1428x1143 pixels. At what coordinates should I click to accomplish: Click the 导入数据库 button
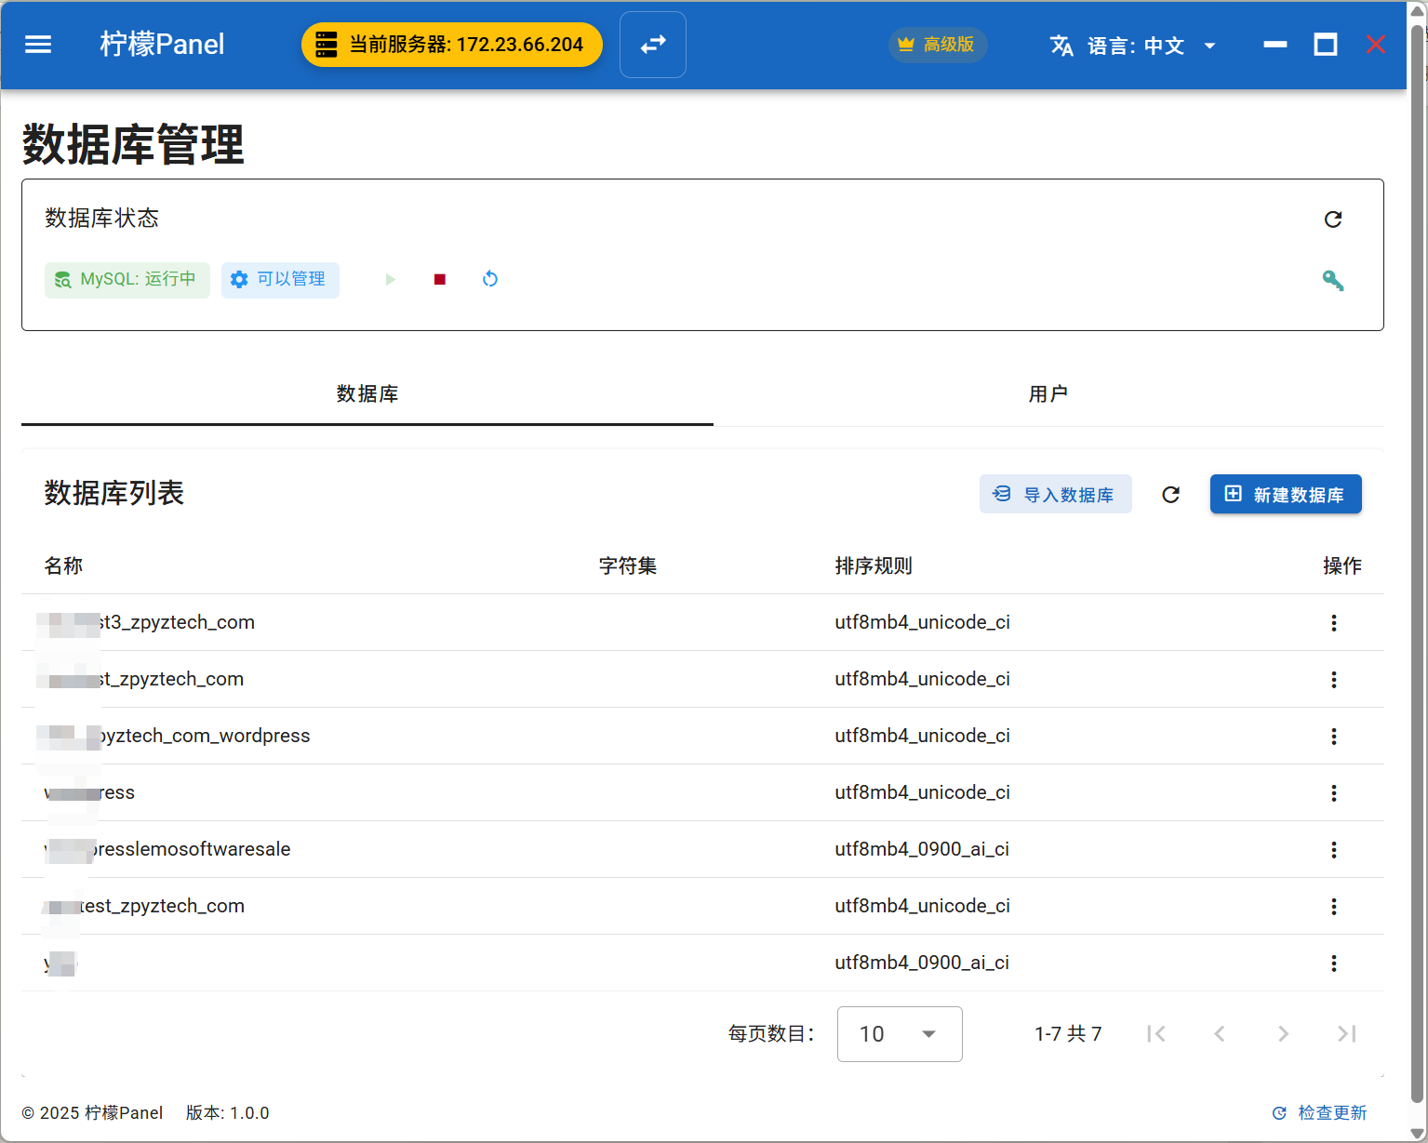click(x=1055, y=495)
